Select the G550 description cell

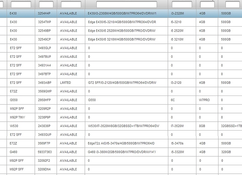[92, 100]
